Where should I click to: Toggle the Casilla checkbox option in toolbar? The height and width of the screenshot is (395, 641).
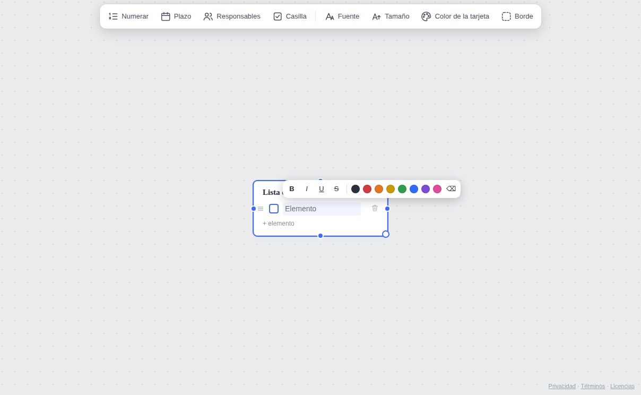pos(290,16)
